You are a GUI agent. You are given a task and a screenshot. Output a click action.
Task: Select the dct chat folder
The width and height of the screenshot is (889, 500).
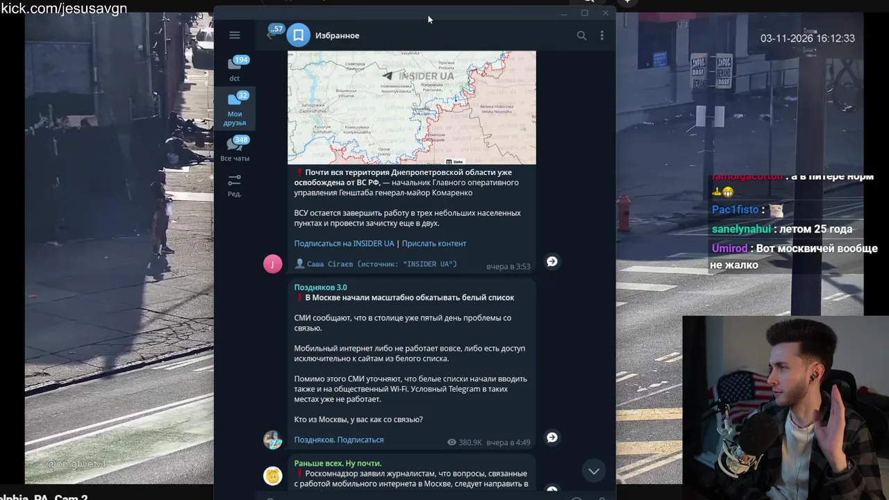coord(235,69)
